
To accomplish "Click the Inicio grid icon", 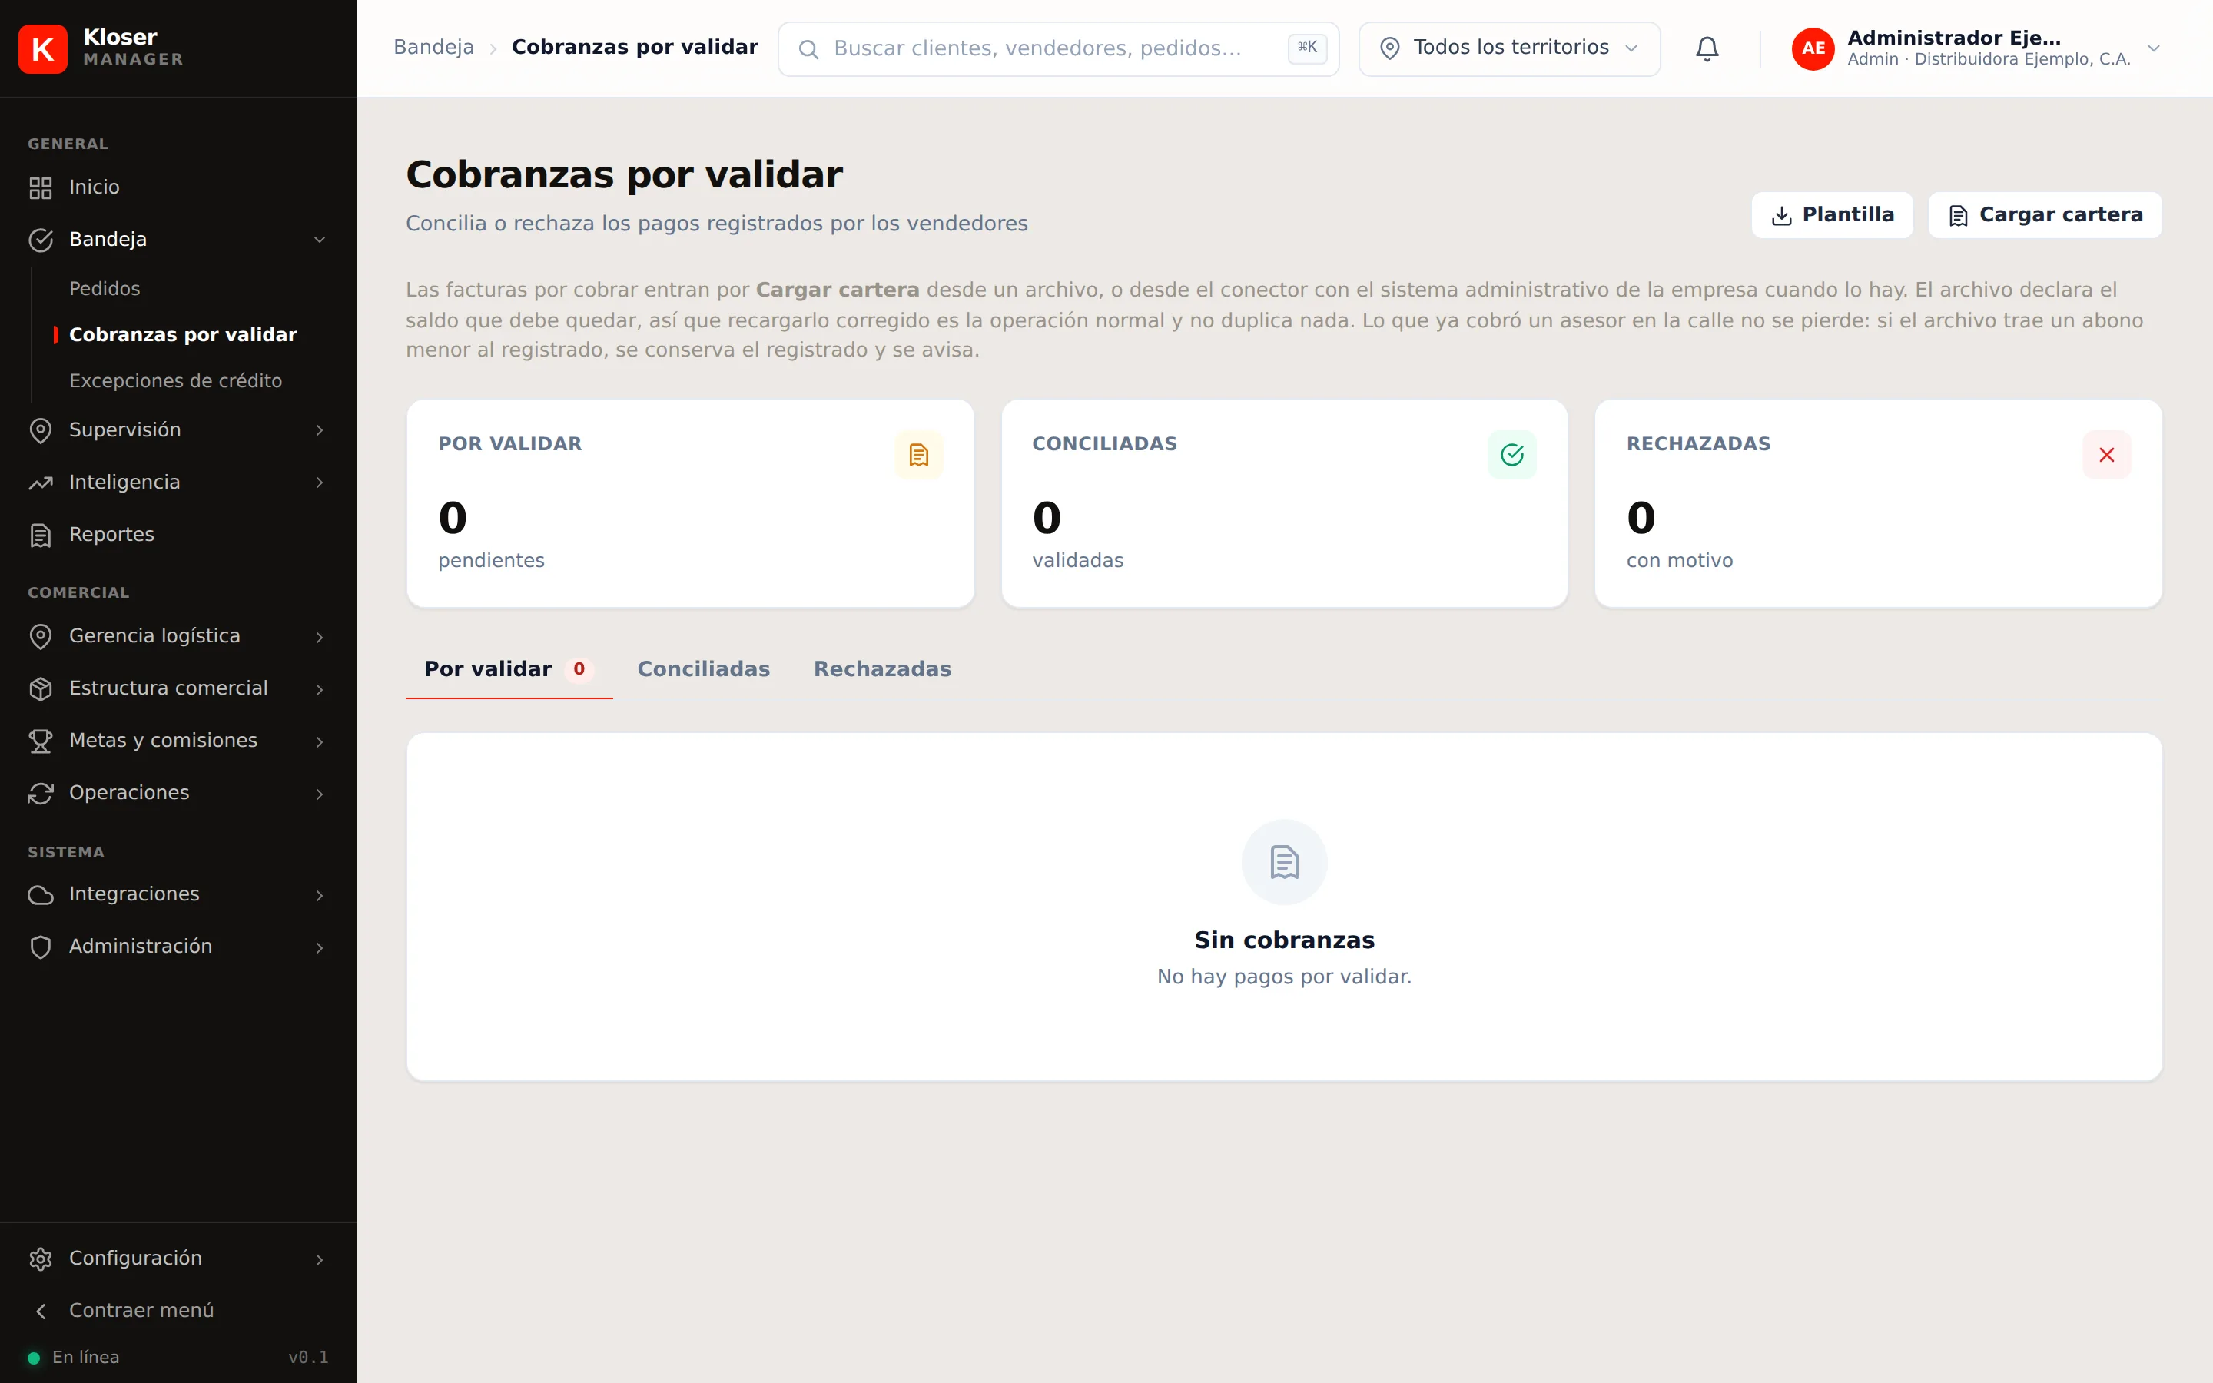I will point(40,187).
